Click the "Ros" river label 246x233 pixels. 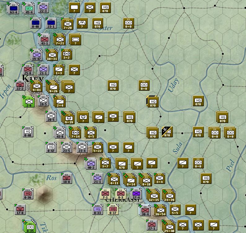[x=51, y=178]
